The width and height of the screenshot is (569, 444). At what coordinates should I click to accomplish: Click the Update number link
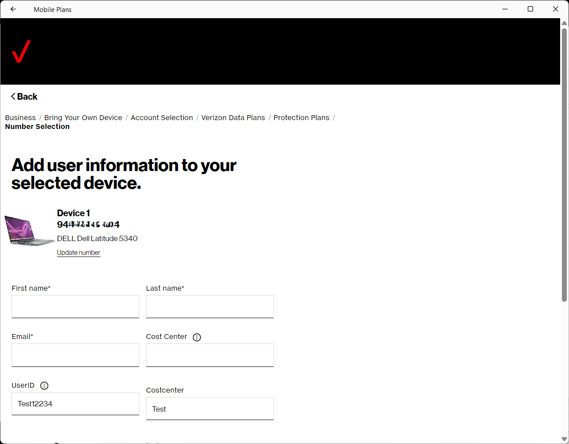(79, 253)
